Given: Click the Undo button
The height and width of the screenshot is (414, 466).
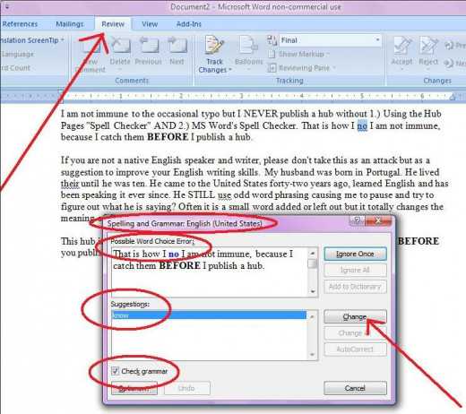Looking at the screenshot, I should (186, 388).
